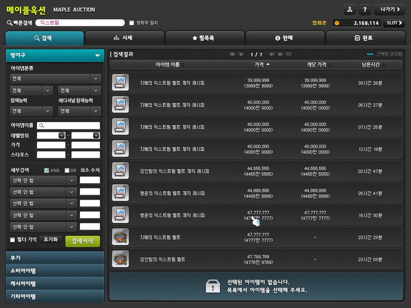Viewport: 411px width, 308px height.
Task: Click the minimum 스타포스 input field
Action: pyautogui.click(x=51, y=155)
